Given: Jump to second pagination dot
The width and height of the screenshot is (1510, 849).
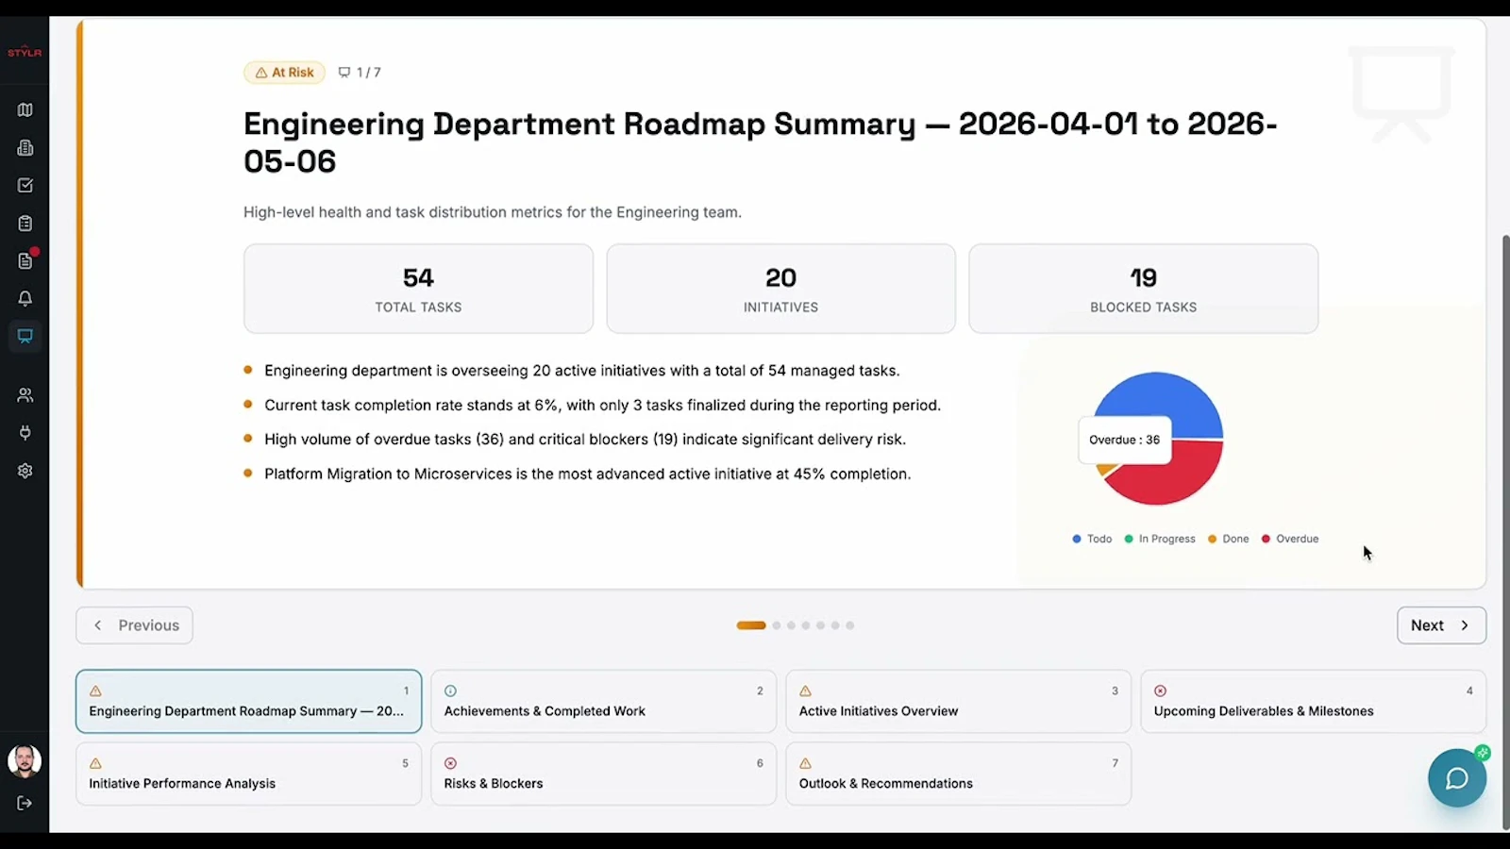Looking at the screenshot, I should 777,625.
